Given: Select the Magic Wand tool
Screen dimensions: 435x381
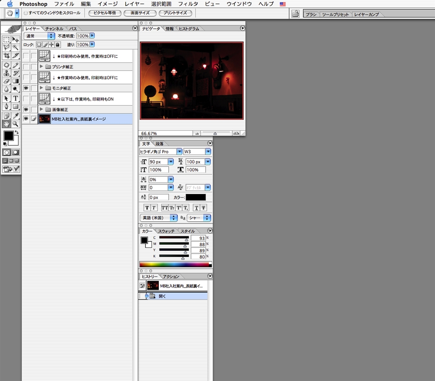Looking at the screenshot, I should (x=16, y=48).
